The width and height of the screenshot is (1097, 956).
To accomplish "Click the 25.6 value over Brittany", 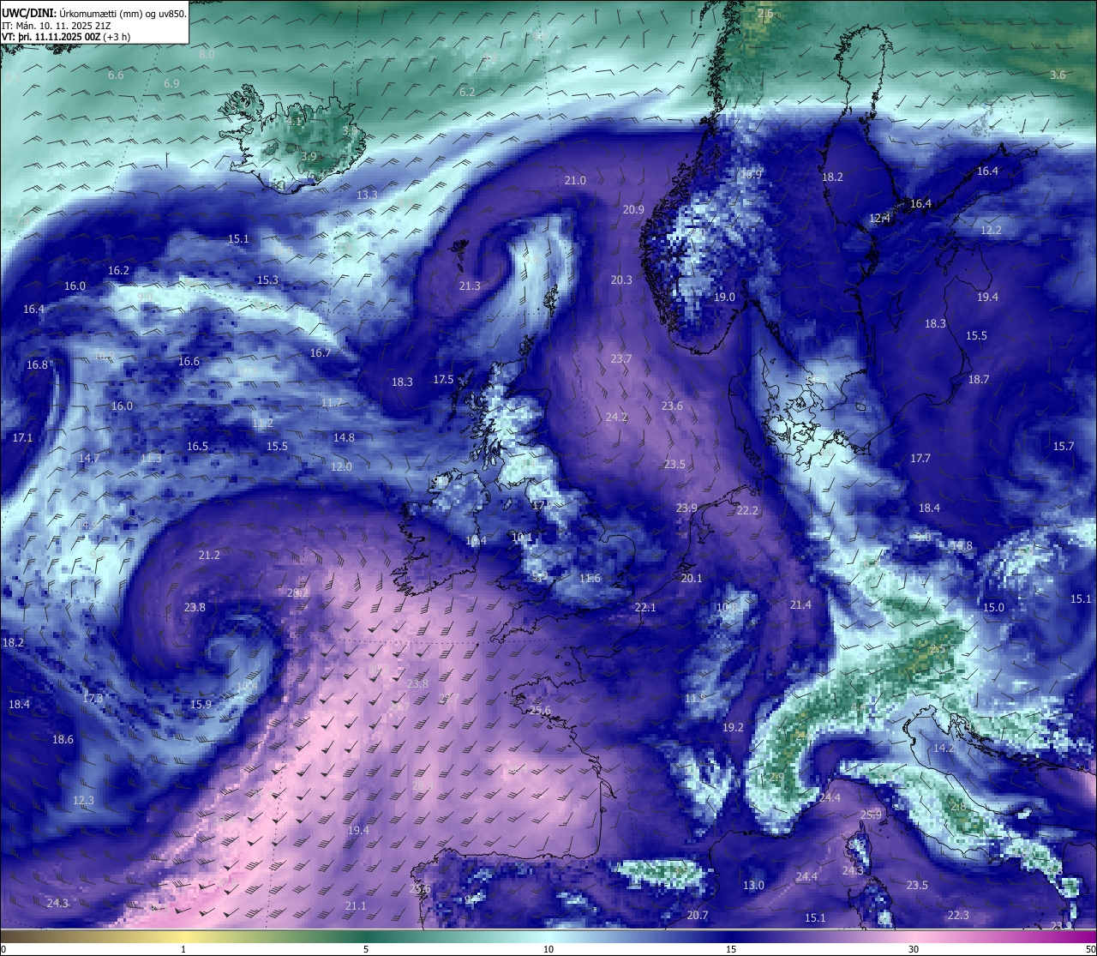I will 540,711.
